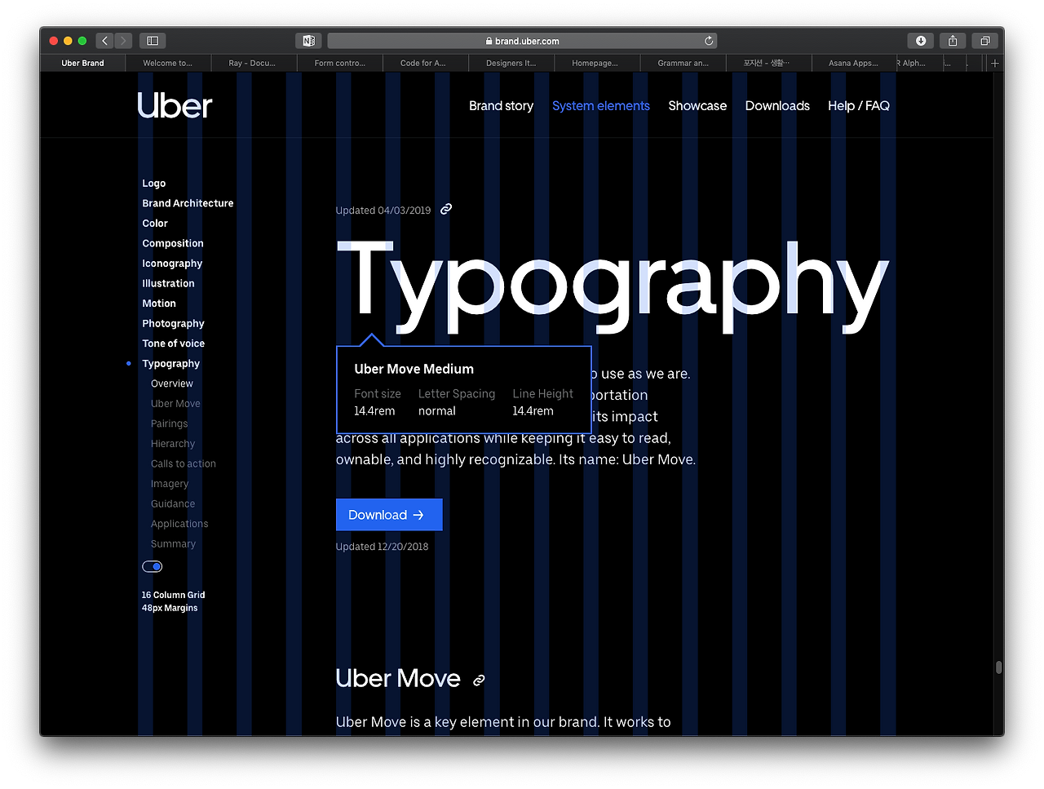Viewport: 1044px width, 789px height.
Task: Switch to the Welcome to... tab
Action: pos(168,63)
